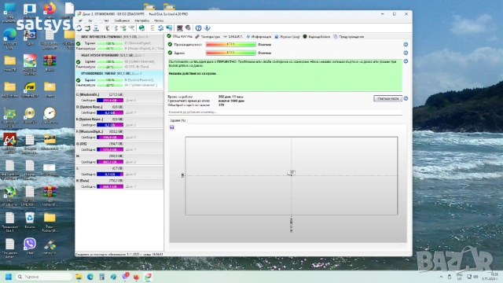Select the K: [Data] partition
Image resolution: width=503 pixels, height=283 pixels.
click(x=119, y=183)
